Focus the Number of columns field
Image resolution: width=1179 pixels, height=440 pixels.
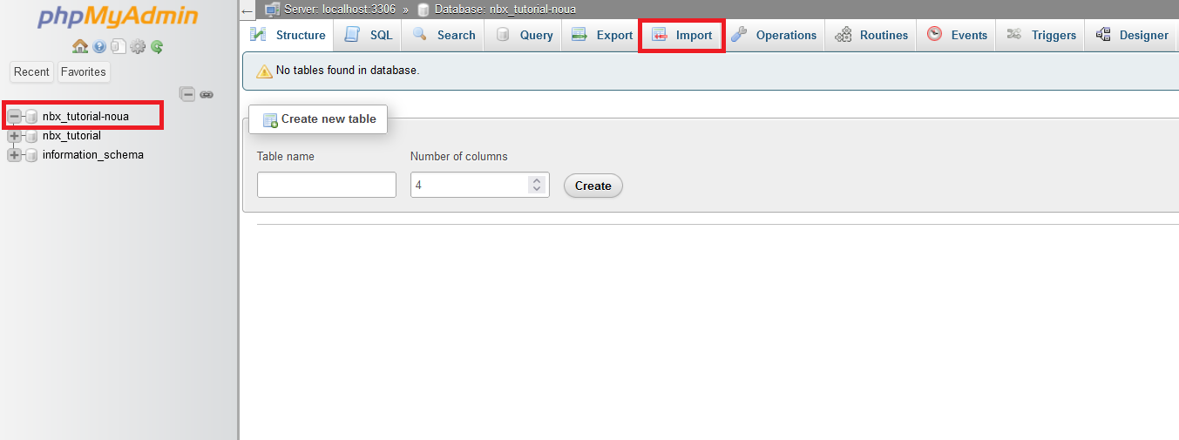(480, 185)
